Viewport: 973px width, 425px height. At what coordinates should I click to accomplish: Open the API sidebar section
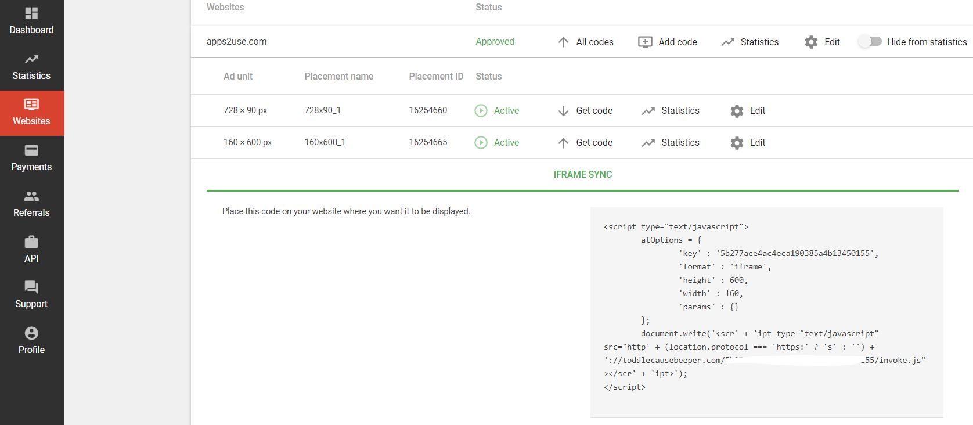pos(31,250)
